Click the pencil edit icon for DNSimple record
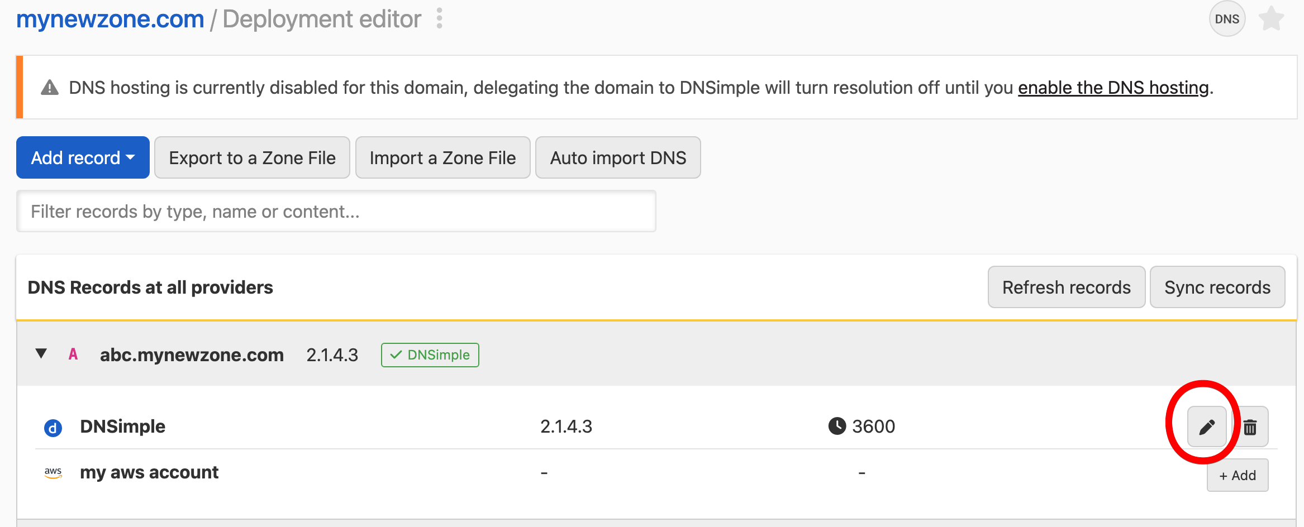Image resolution: width=1304 pixels, height=527 pixels. click(x=1206, y=427)
